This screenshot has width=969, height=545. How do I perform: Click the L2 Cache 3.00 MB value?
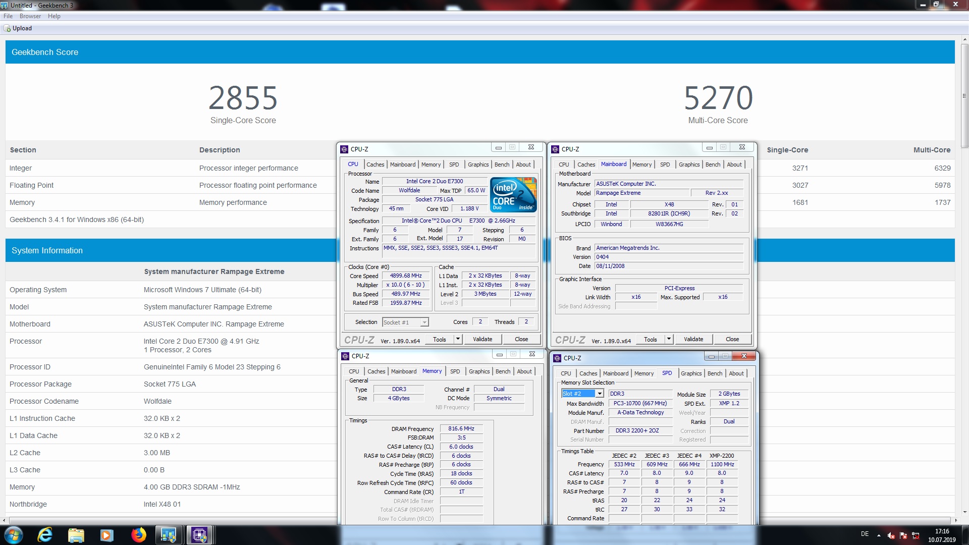point(157,453)
